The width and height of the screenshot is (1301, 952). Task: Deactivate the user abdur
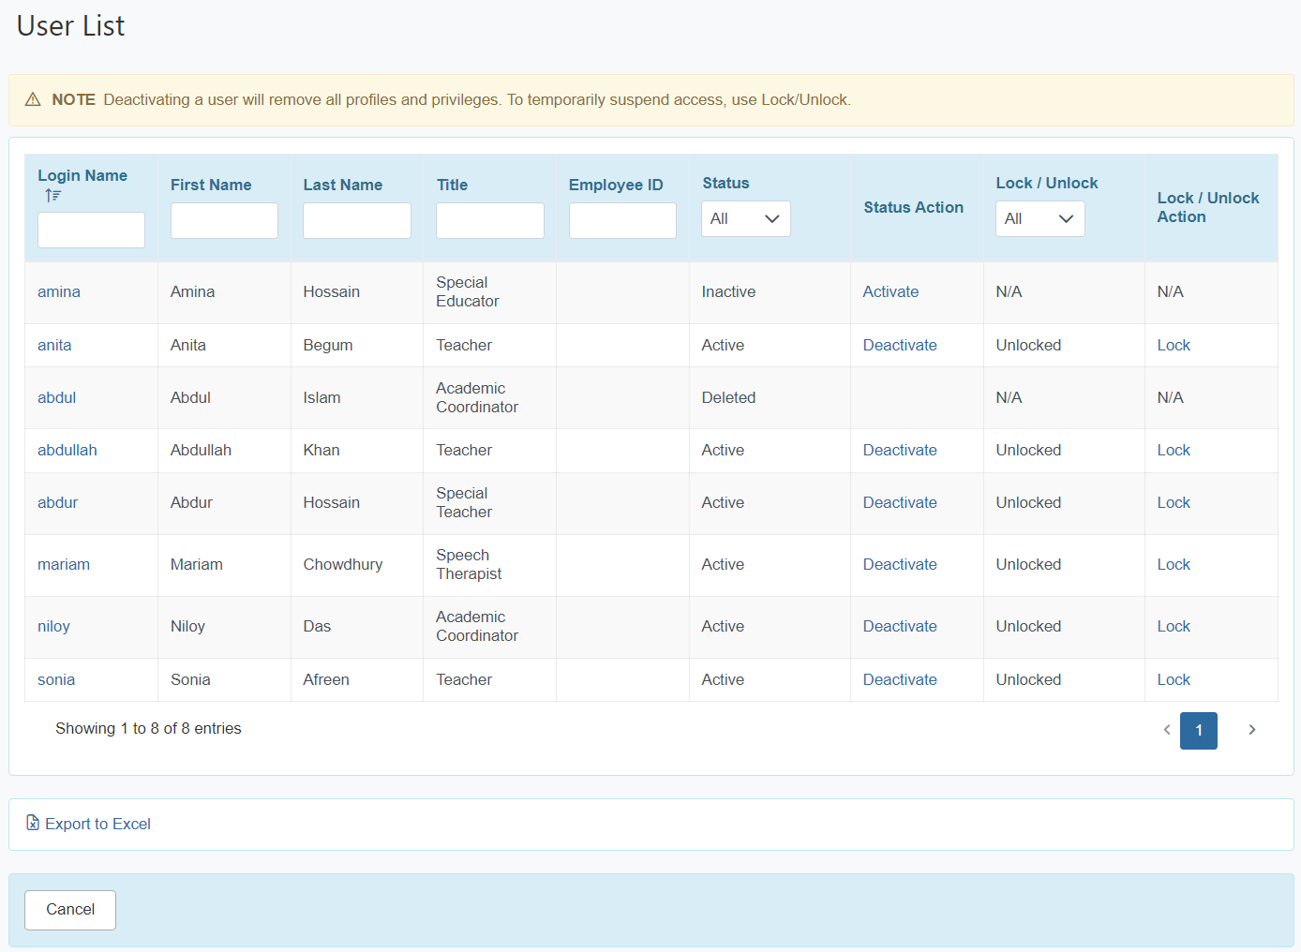[900, 502]
